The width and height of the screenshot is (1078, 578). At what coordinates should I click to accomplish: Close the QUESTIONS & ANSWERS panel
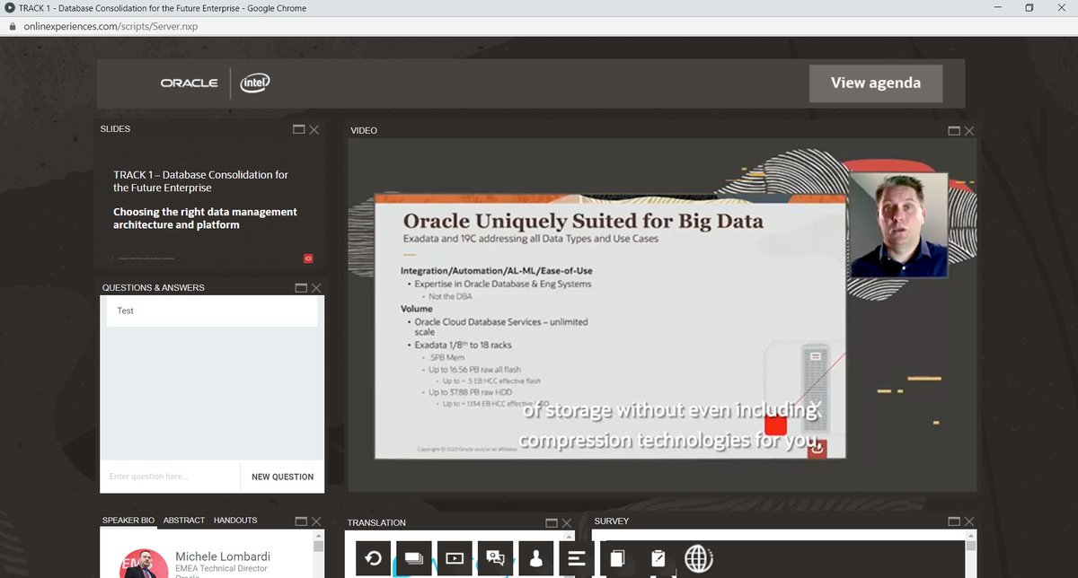click(316, 288)
